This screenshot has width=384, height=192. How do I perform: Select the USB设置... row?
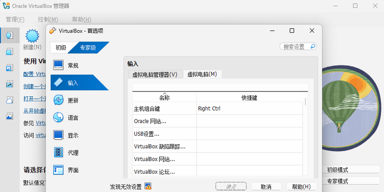click(x=218, y=134)
